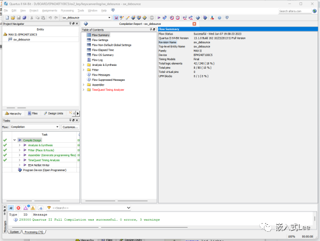Open the sw_debounce revision dropdown
320x241 pixels.
pyautogui.click(x=109, y=18)
